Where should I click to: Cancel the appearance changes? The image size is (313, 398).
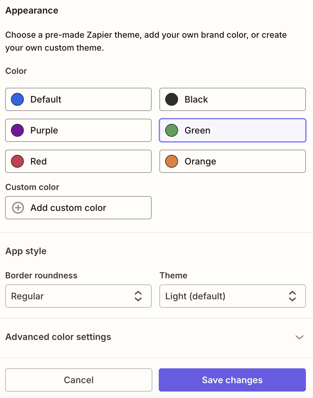point(78,380)
